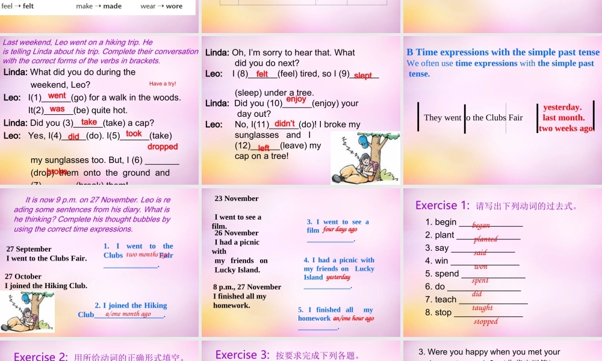Click the small sleeping boy cartoon near Hiking Club
Screen dimensions: 602x361
point(28,312)
